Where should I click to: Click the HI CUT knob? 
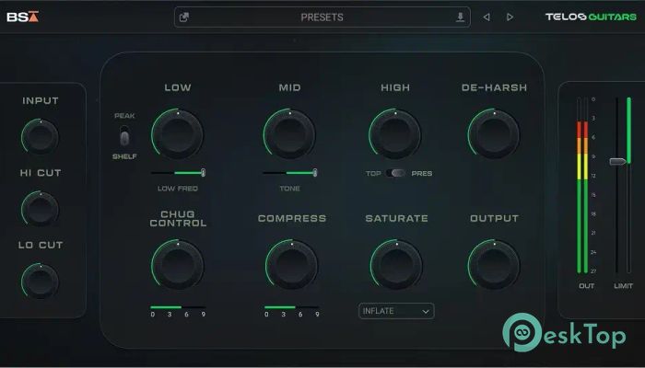coord(40,209)
